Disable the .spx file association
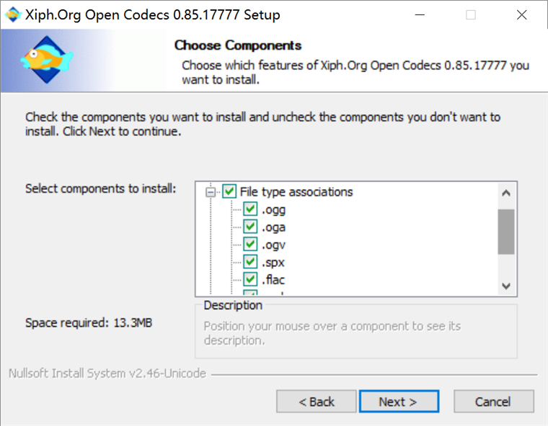The image size is (548, 426). pyautogui.click(x=250, y=262)
